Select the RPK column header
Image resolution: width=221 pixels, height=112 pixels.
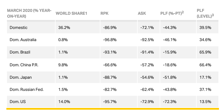104,13
